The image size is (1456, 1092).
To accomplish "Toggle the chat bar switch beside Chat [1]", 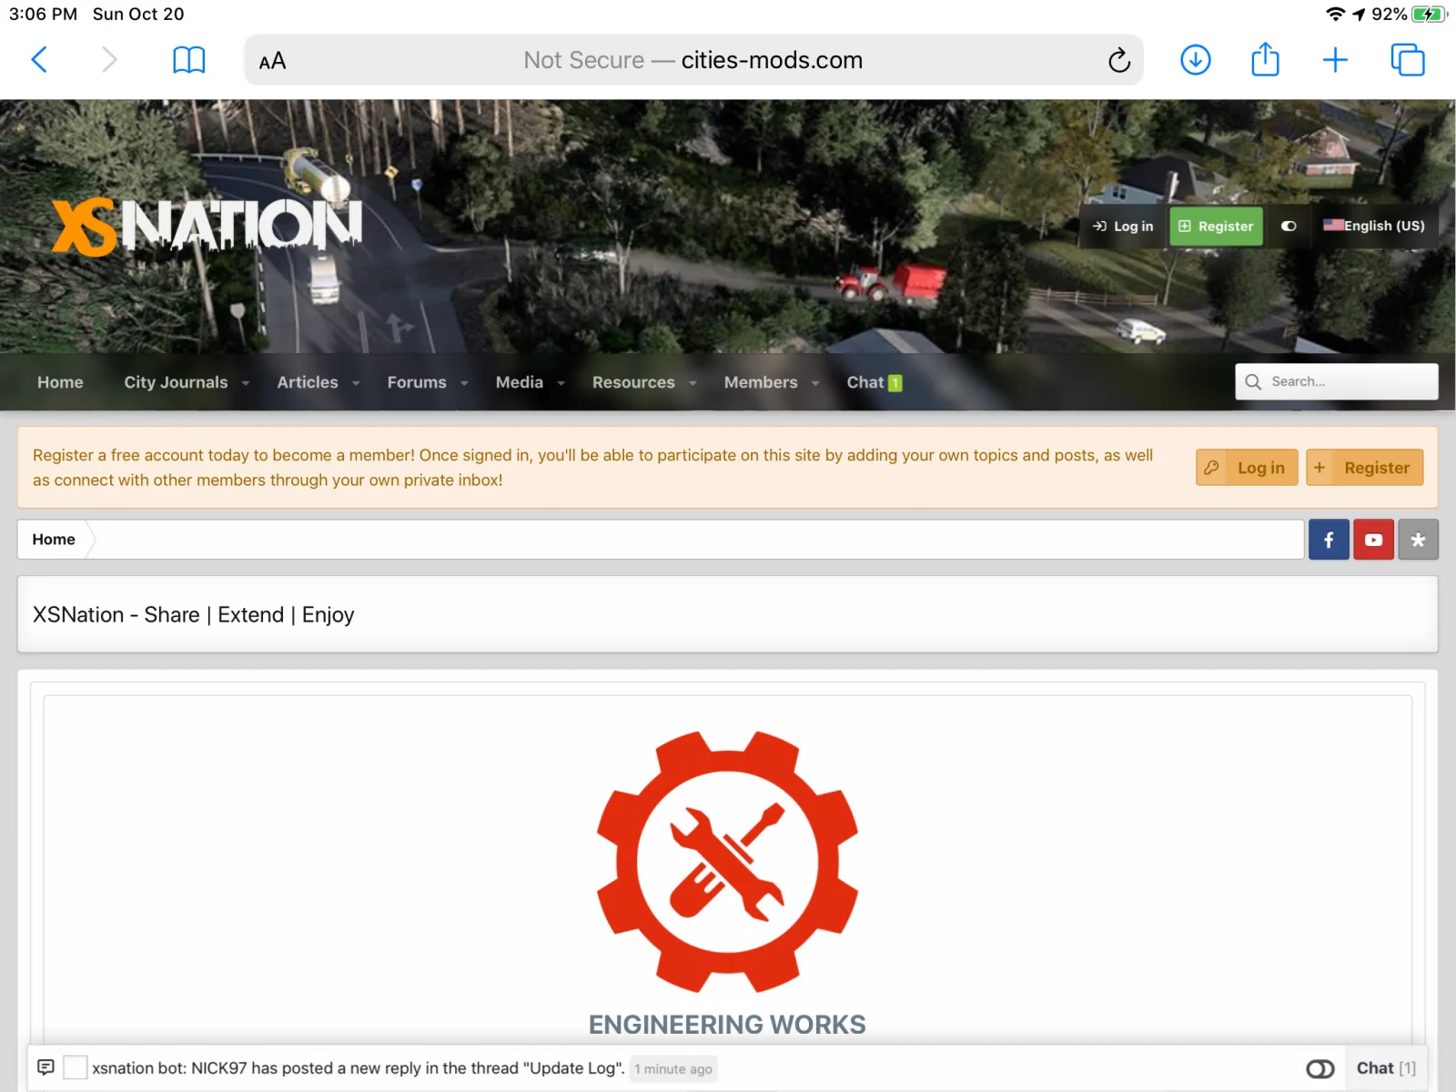I will [1319, 1068].
